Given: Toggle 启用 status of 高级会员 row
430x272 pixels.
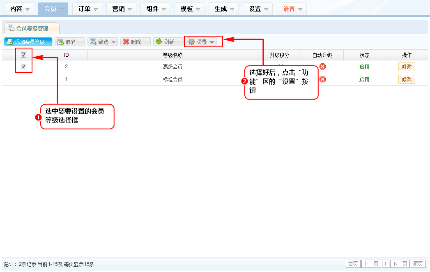Looking at the screenshot, I should [364, 67].
